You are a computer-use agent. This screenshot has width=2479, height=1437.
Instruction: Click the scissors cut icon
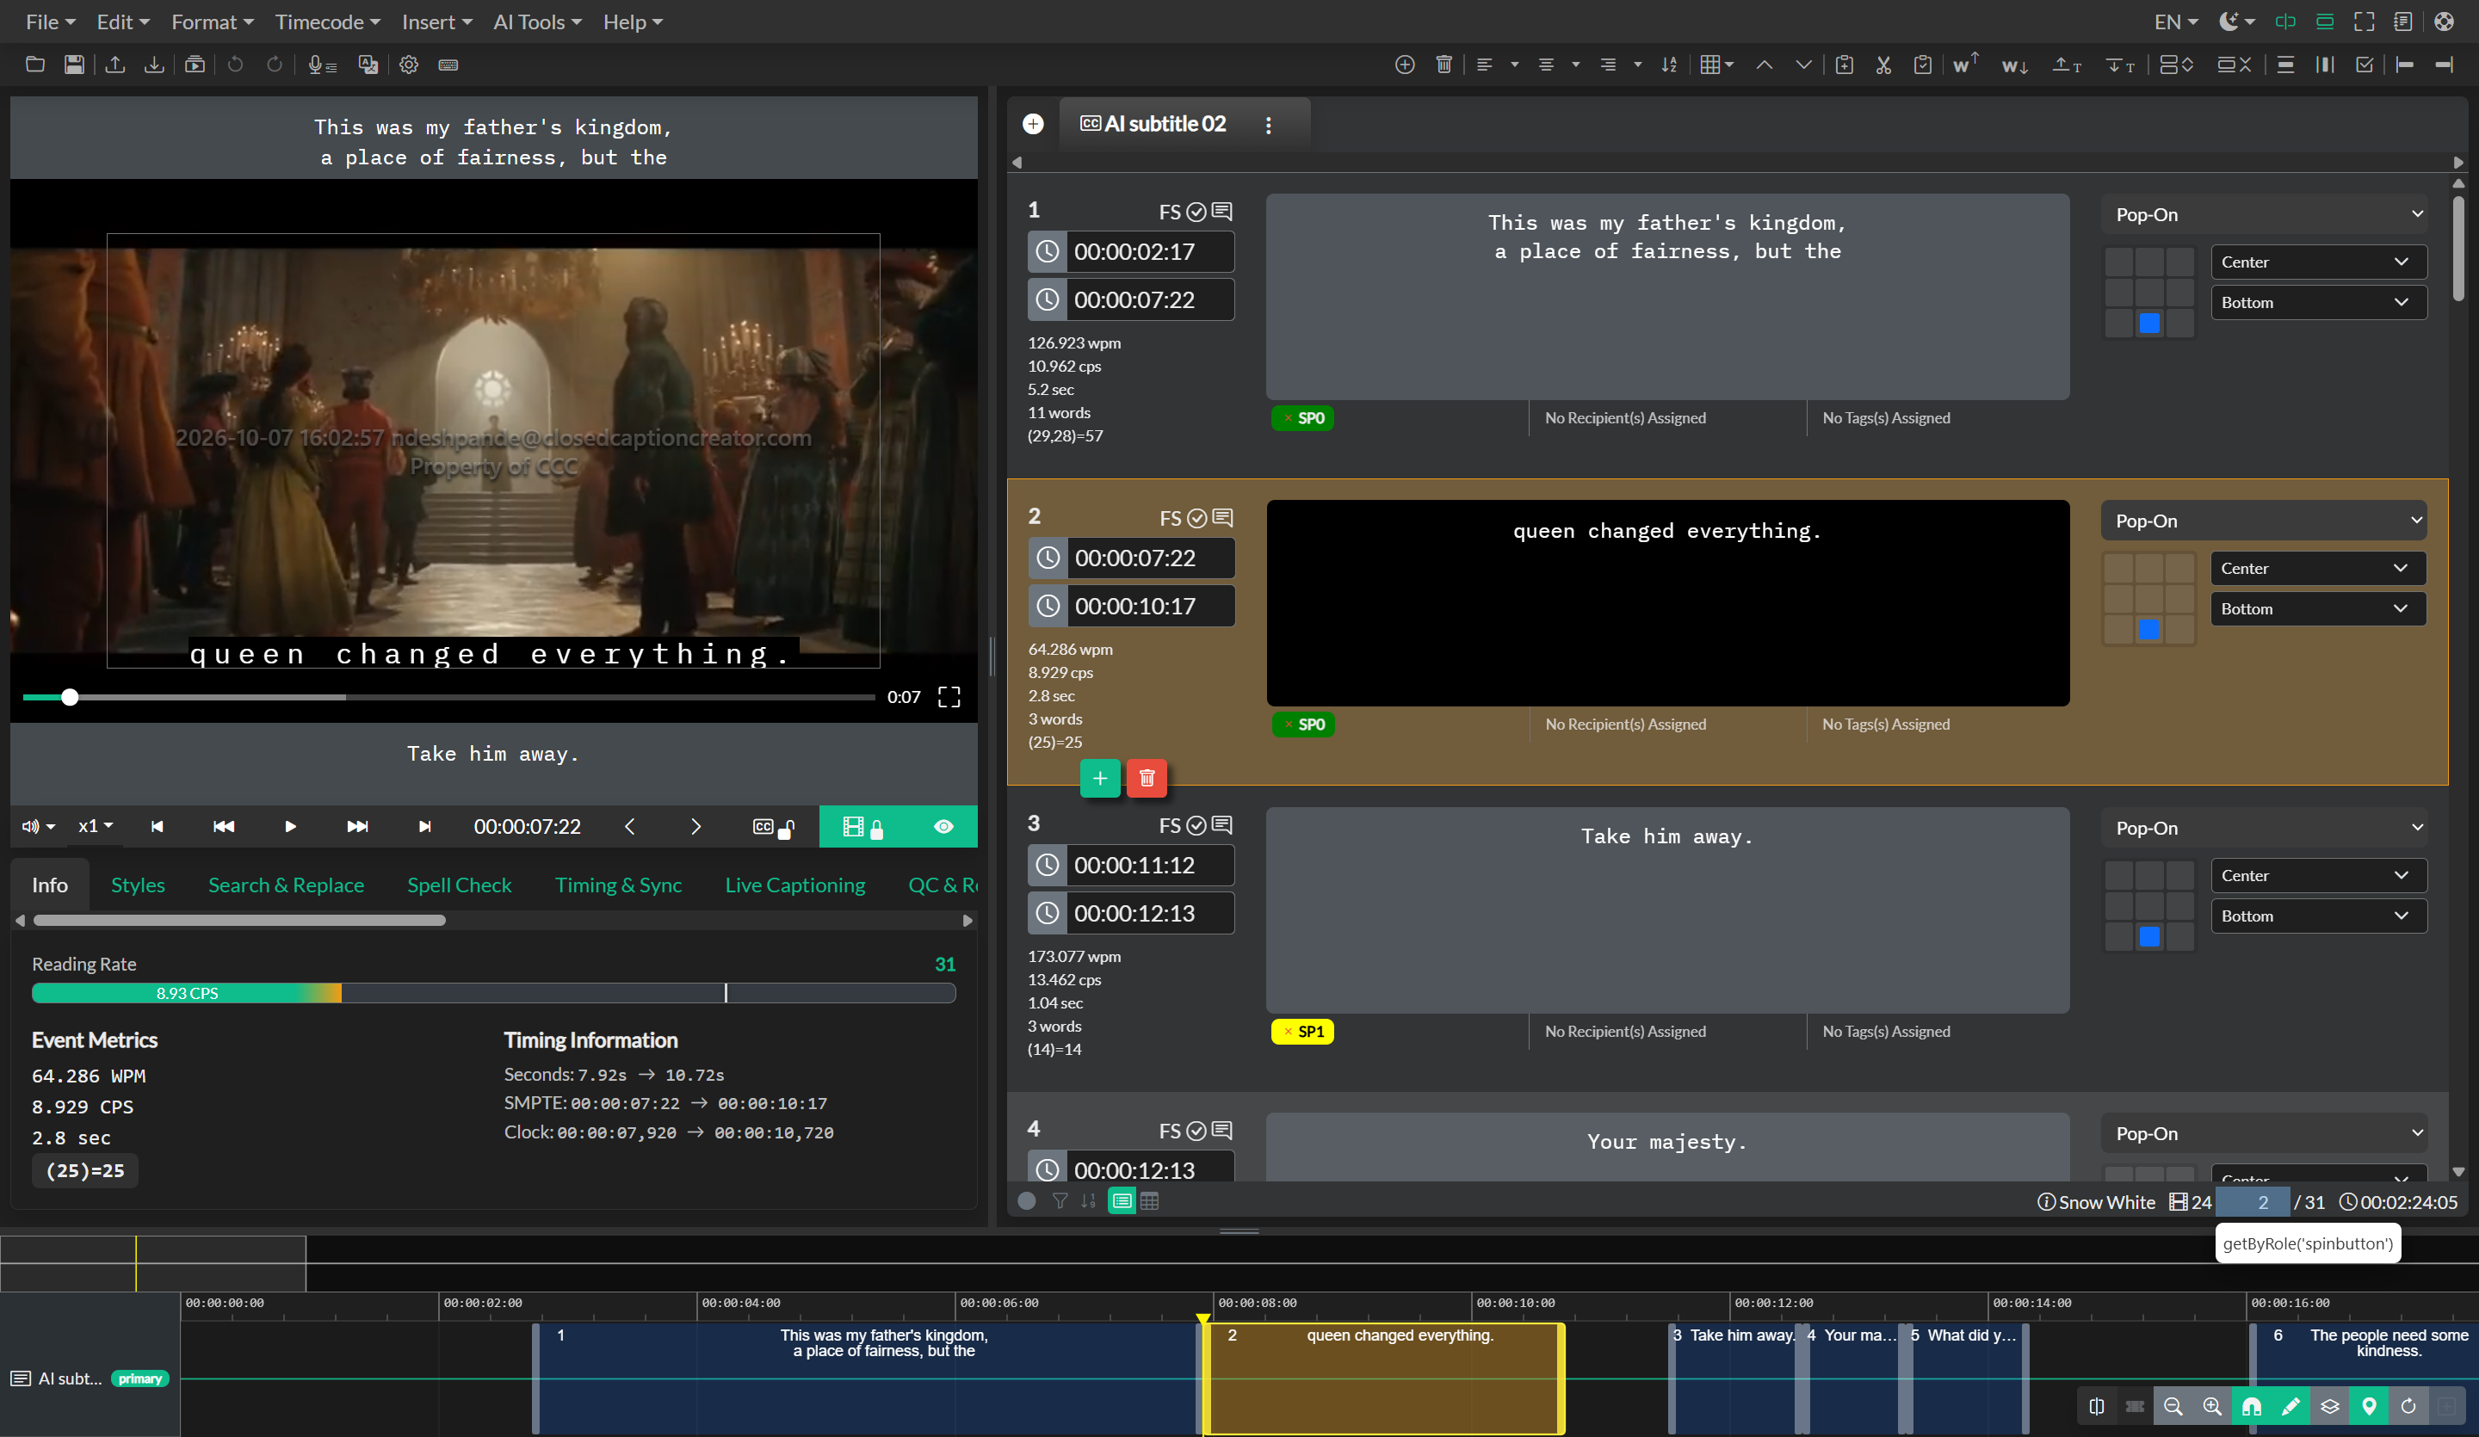(1882, 65)
